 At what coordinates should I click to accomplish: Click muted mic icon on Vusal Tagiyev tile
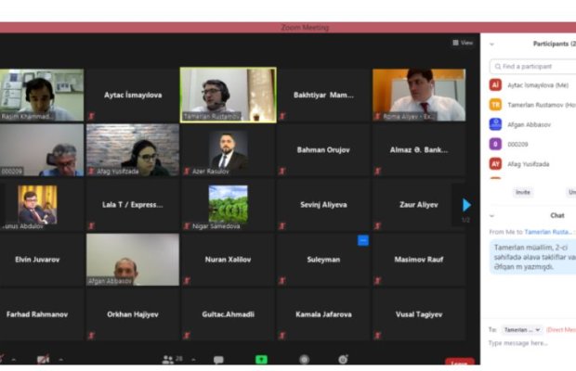coord(377,336)
